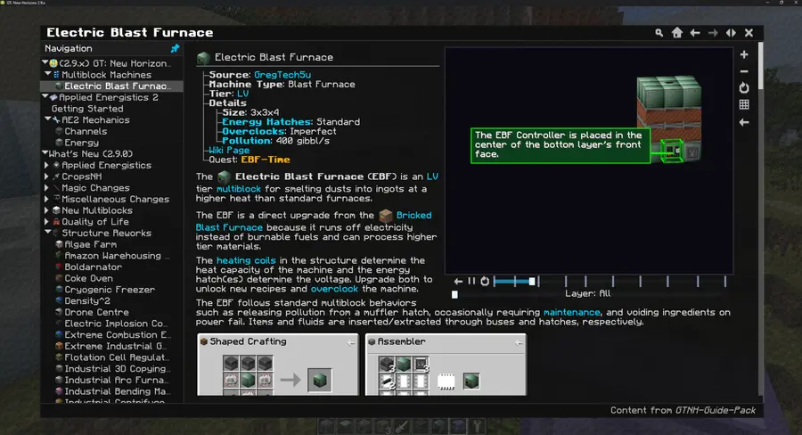Viewport: 802px width, 435px height.
Task: Collapse the Multiblock Machines tree node
Action: click(48, 74)
